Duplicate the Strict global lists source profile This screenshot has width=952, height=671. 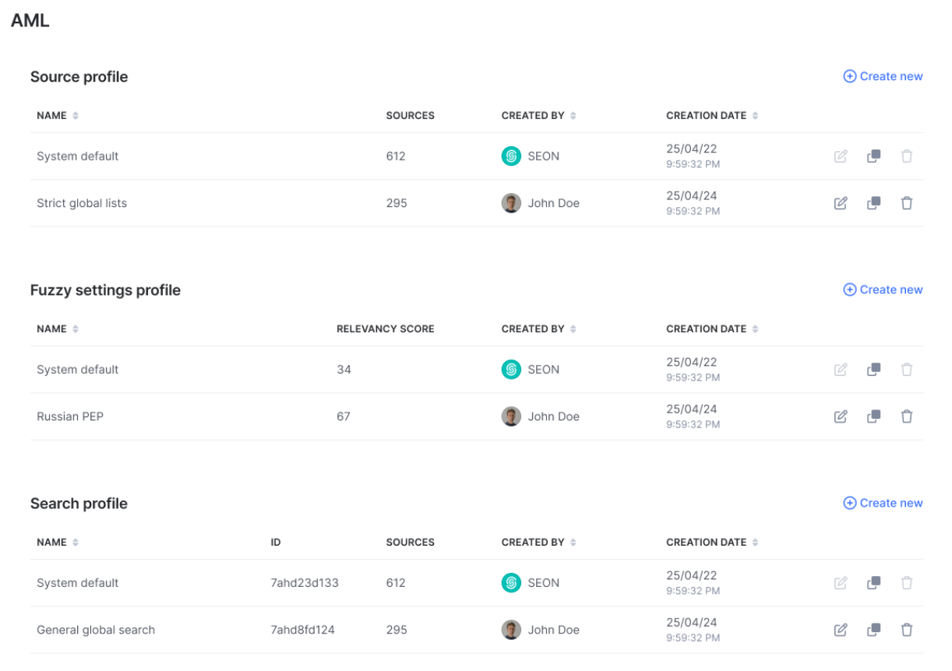874,203
